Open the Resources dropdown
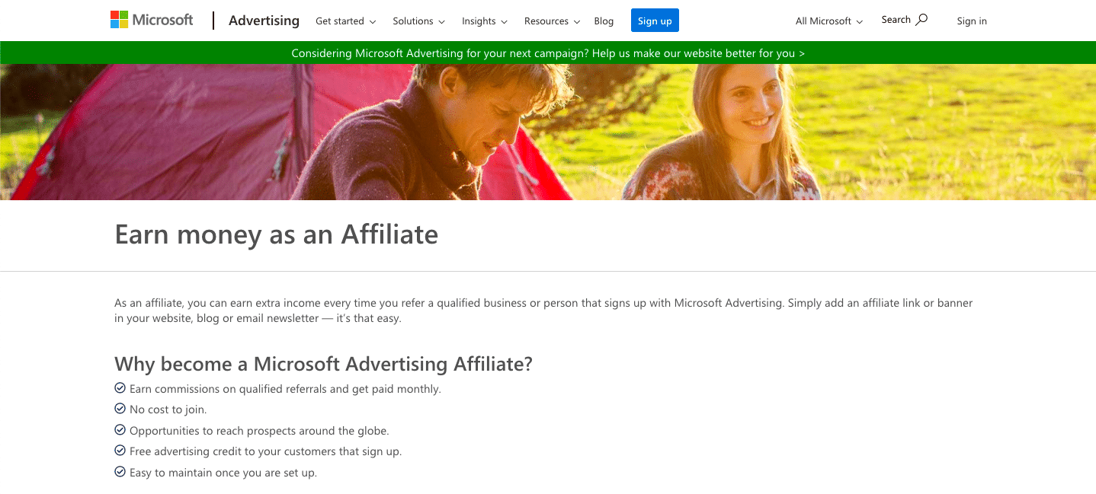The height and width of the screenshot is (494, 1096). pyautogui.click(x=552, y=21)
